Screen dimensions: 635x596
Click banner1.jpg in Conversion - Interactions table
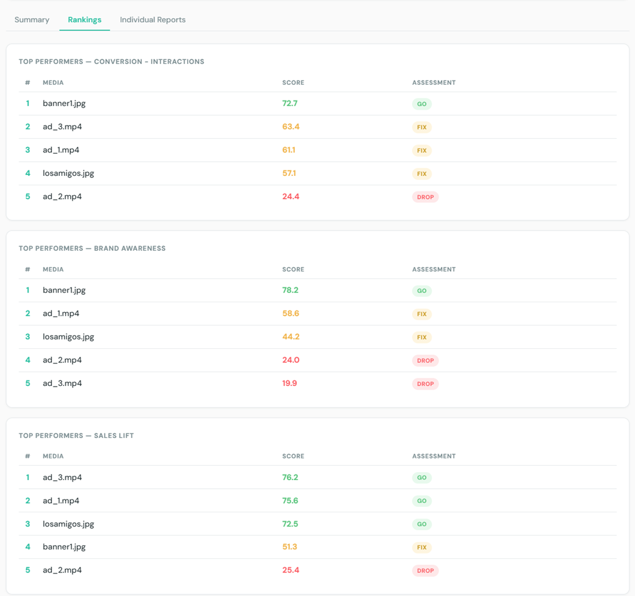point(64,103)
